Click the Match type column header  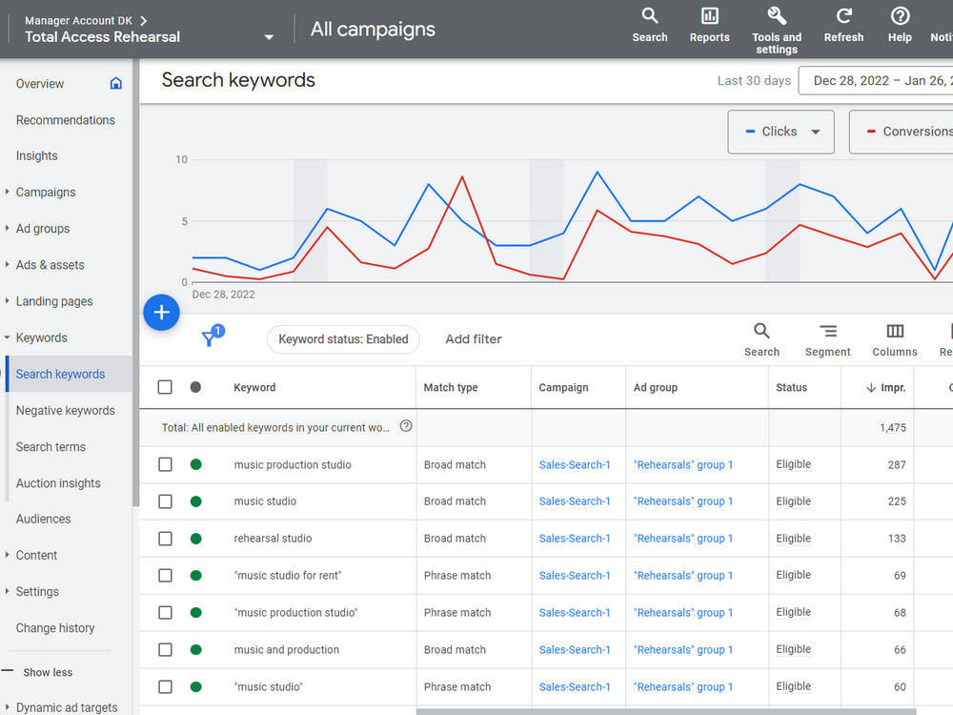pyautogui.click(x=451, y=388)
